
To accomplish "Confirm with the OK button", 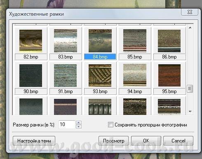I will (146, 141).
